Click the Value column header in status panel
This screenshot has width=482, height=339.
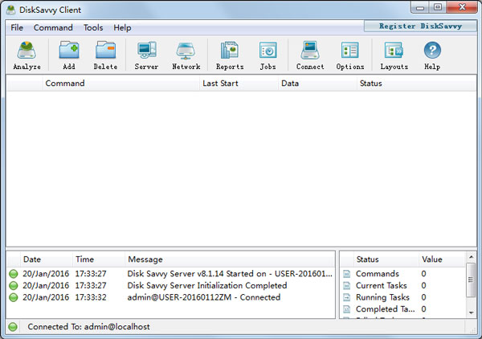pyautogui.click(x=442, y=259)
